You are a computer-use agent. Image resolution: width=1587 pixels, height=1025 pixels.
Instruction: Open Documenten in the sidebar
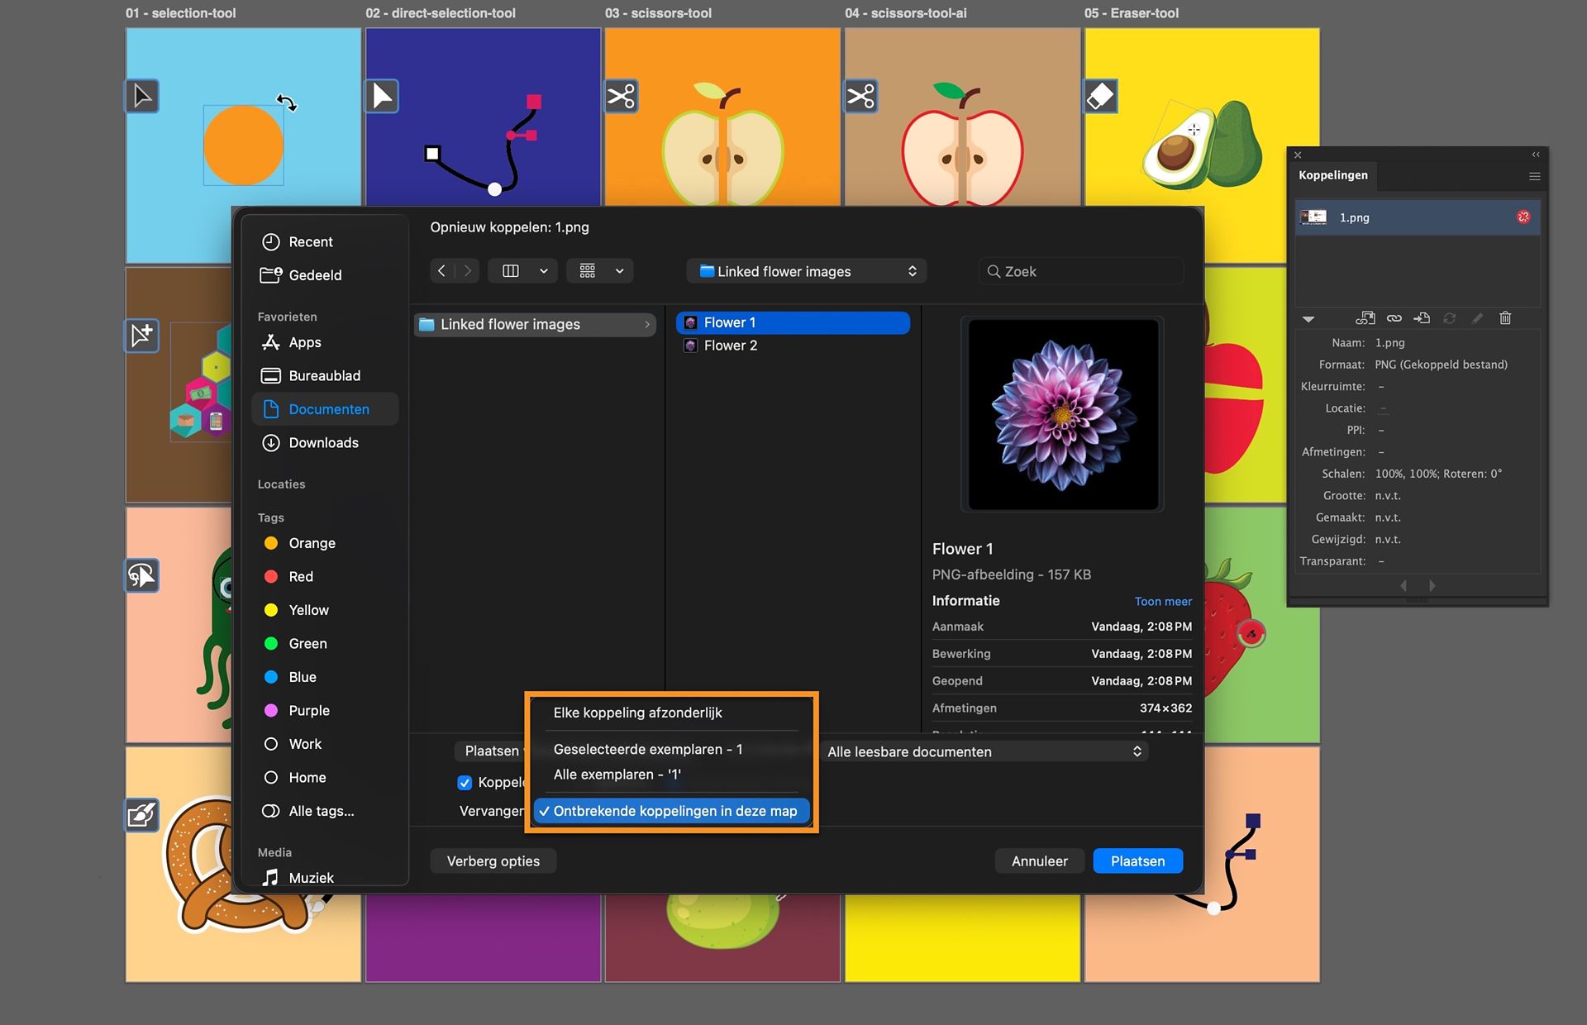[x=326, y=409]
